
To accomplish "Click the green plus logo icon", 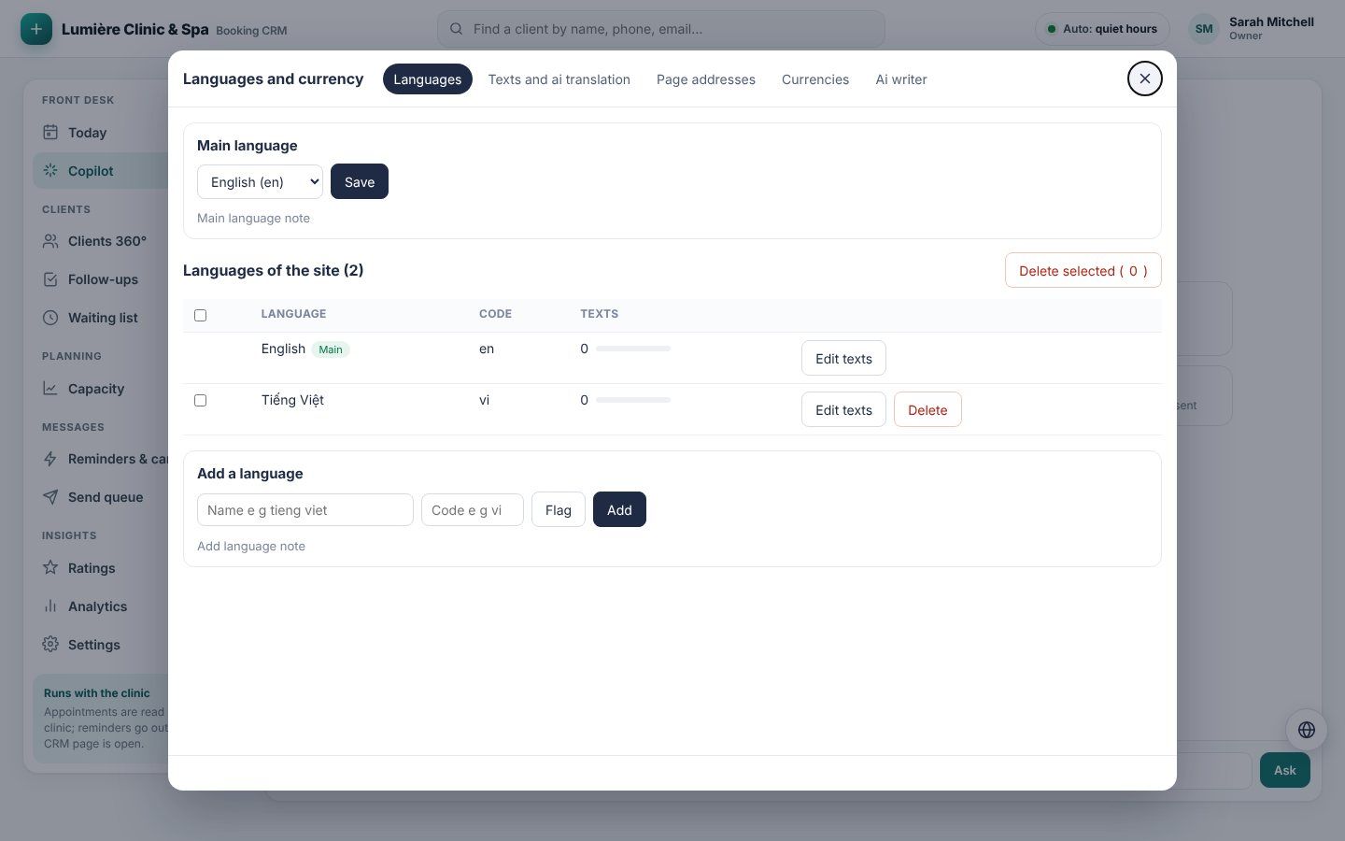I will pos(36,29).
